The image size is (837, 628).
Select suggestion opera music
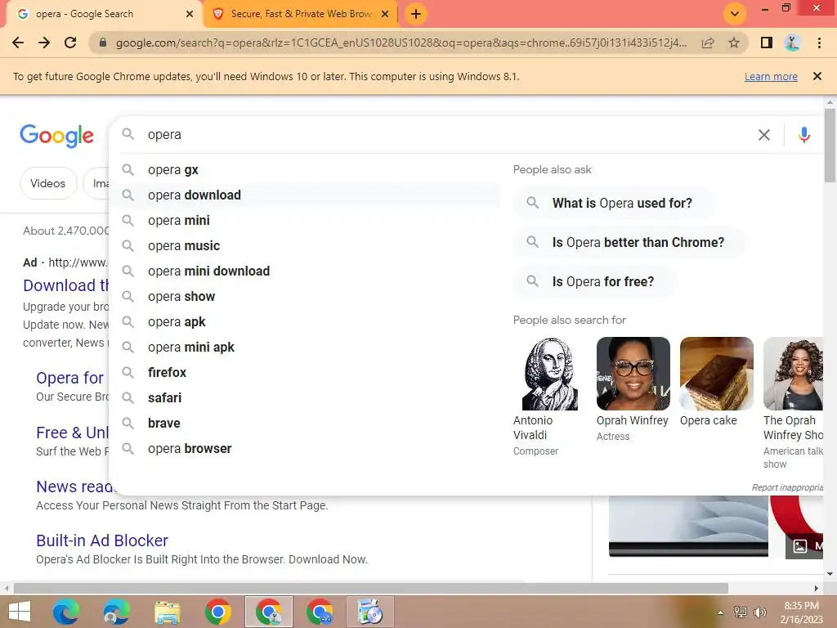304,245
